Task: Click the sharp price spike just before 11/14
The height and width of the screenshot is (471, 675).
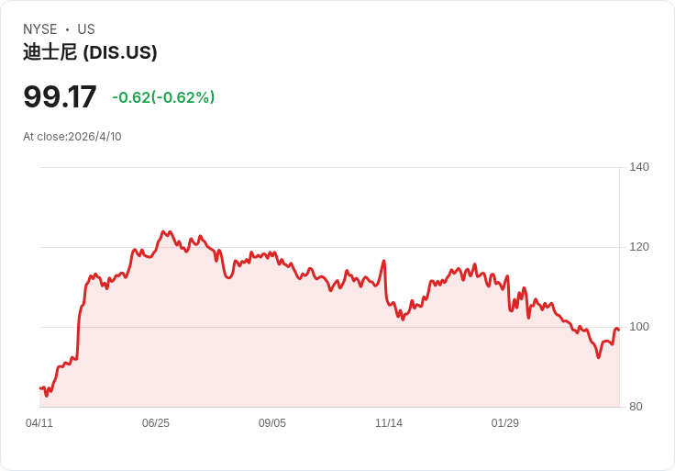Action: tap(383, 261)
